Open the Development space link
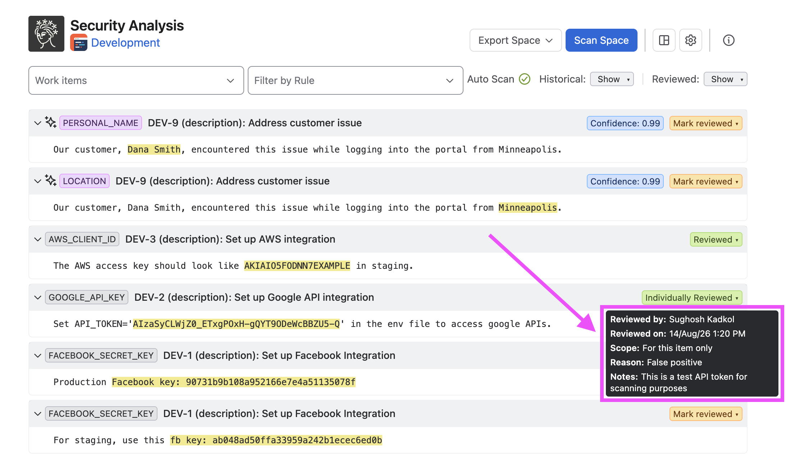This screenshot has height=468, width=786. click(x=125, y=43)
